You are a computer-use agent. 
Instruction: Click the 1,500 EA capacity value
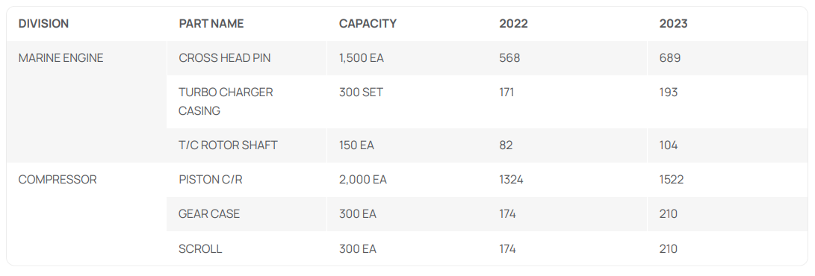(362, 58)
